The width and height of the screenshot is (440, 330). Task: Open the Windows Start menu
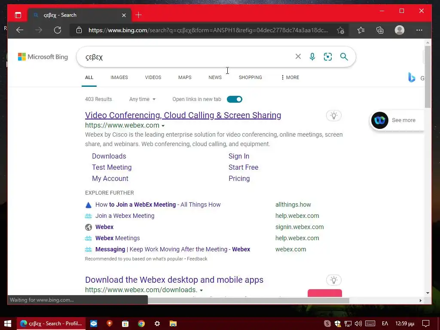pyautogui.click(x=8, y=324)
